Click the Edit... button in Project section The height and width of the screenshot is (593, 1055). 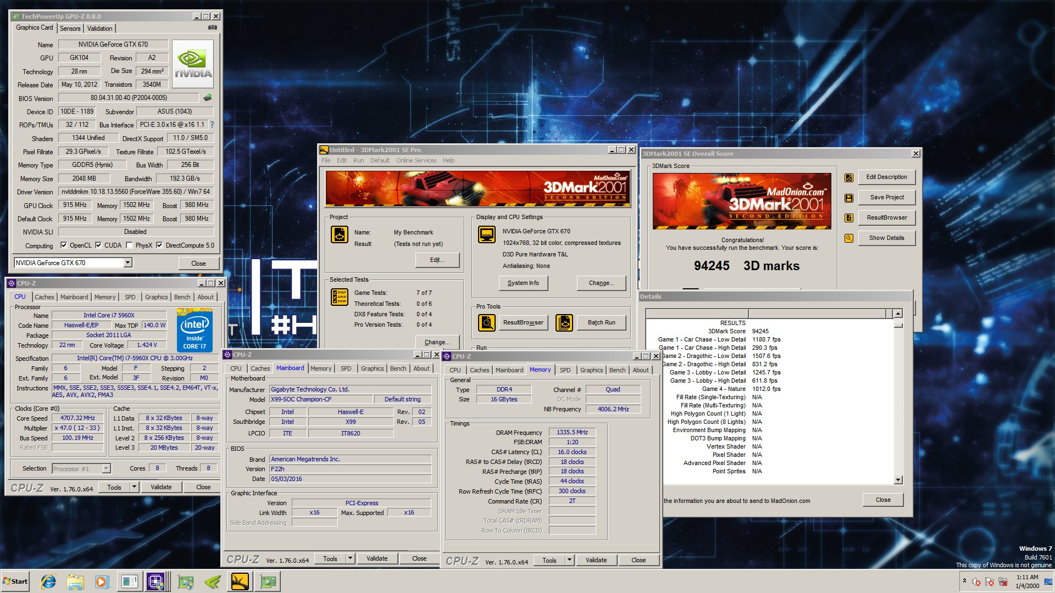pos(437,260)
